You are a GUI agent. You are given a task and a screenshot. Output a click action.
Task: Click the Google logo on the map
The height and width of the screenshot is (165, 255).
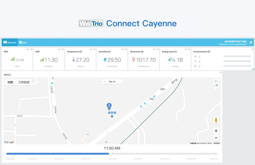click(x=9, y=142)
